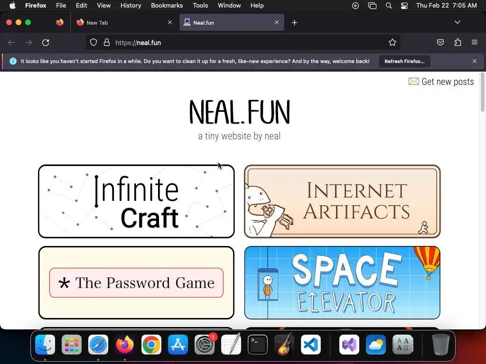Click the back navigation arrow
The width and height of the screenshot is (486, 364).
coord(11,42)
